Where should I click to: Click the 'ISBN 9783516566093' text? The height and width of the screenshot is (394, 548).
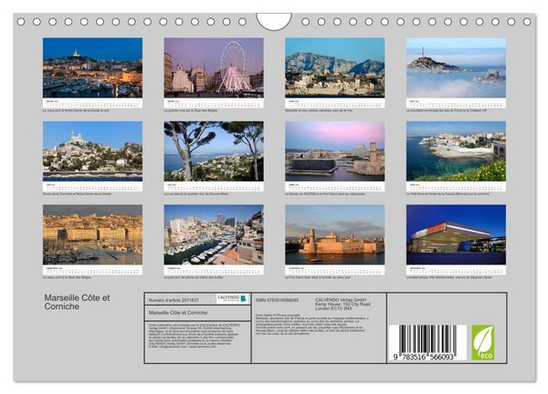point(277,300)
